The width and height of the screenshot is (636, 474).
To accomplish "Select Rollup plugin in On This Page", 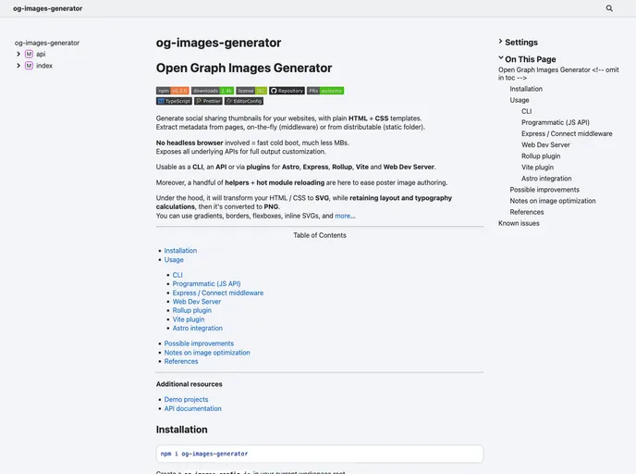I will (541, 156).
